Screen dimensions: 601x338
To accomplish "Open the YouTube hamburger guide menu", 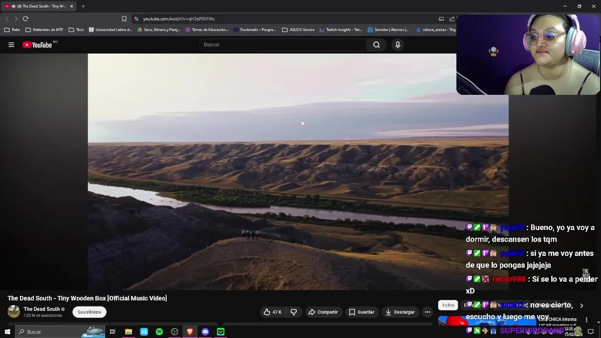I will click(x=11, y=45).
